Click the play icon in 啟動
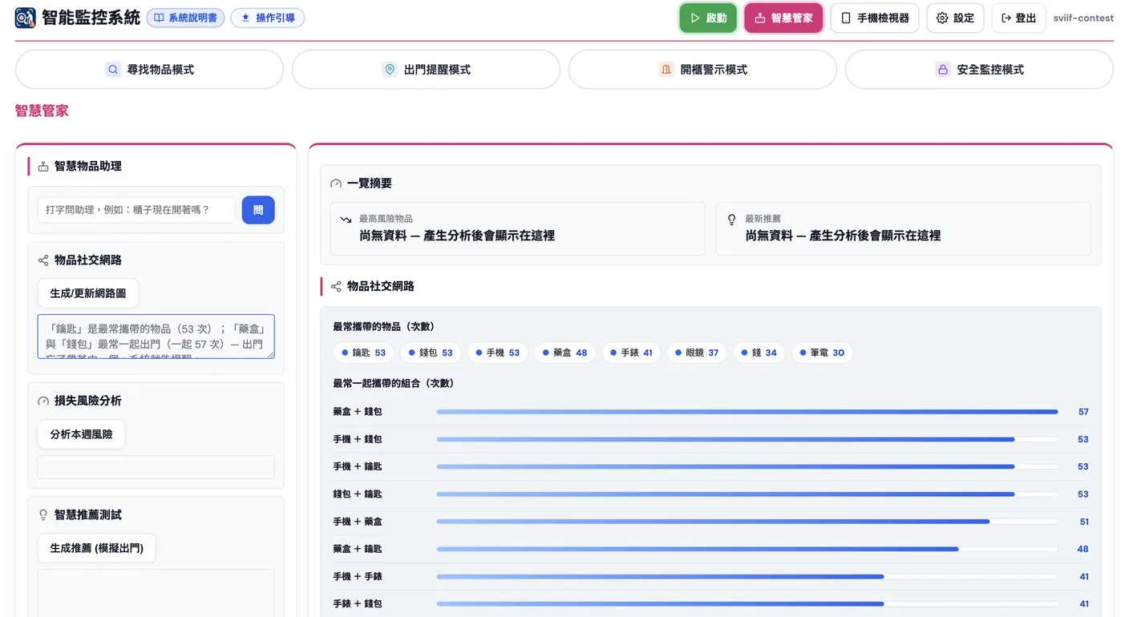 coord(695,18)
